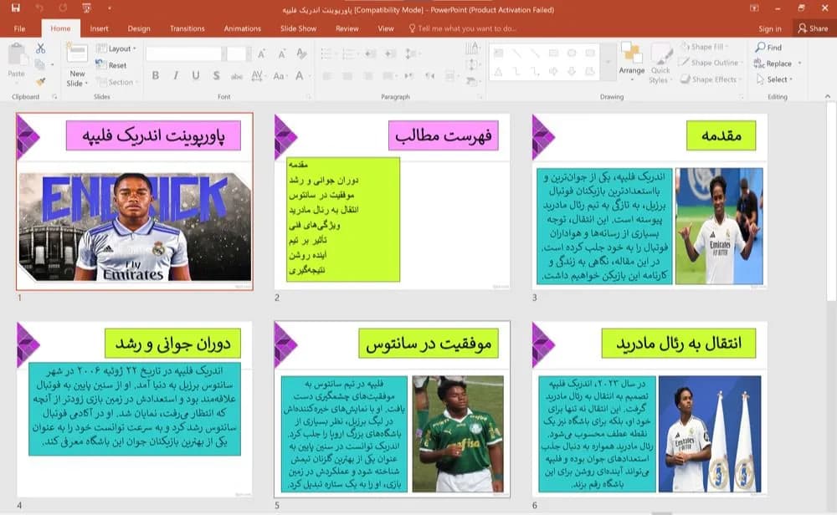This screenshot has height=515, width=837.
Task: Open the Section dropdown
Action: [117, 82]
